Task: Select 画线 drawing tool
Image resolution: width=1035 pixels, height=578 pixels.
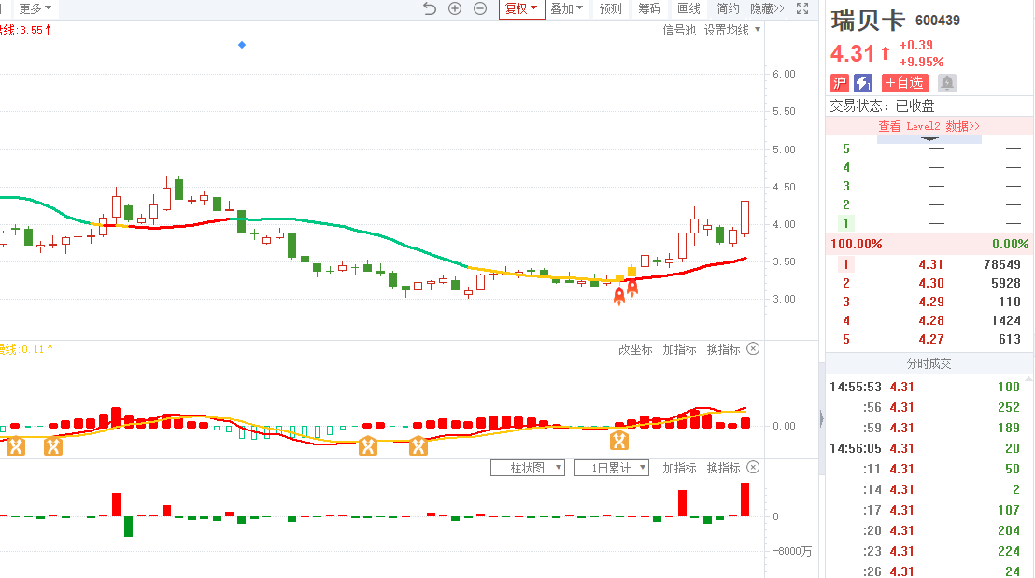Action: point(688,8)
